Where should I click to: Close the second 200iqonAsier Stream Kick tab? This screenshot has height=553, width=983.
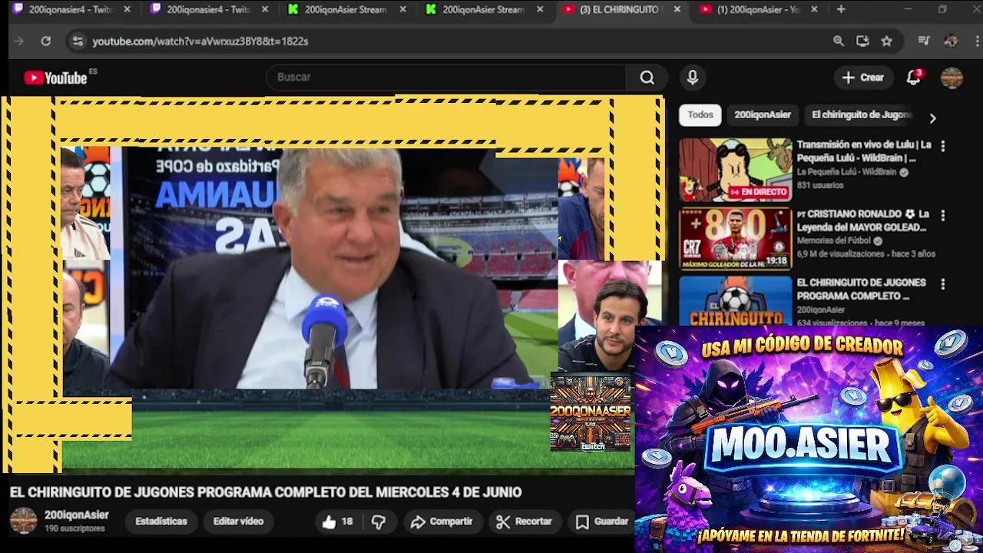[x=540, y=9]
